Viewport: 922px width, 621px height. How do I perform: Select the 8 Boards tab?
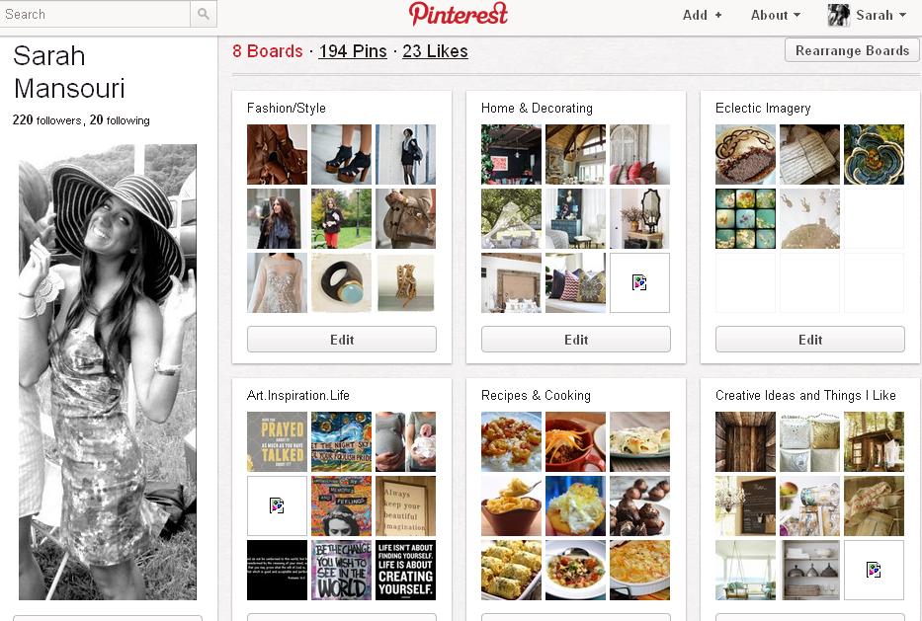point(268,51)
